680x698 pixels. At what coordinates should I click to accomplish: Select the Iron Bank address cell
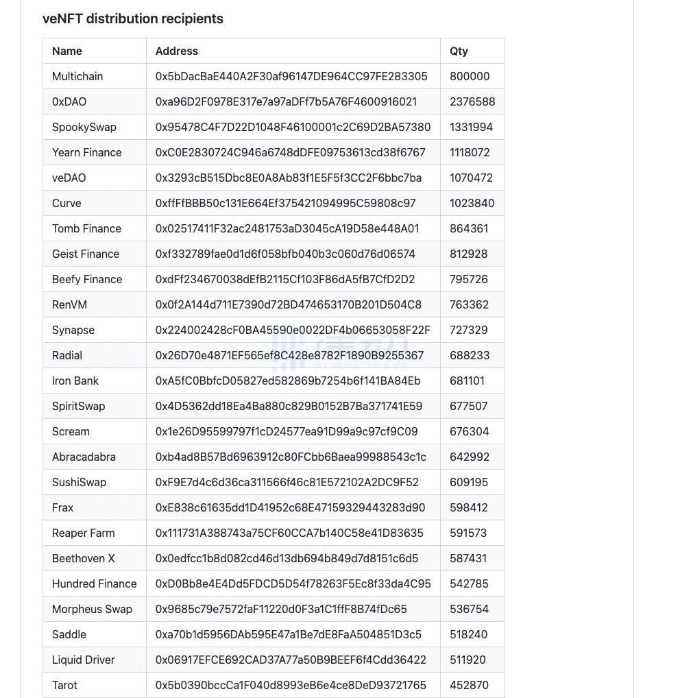click(x=288, y=381)
